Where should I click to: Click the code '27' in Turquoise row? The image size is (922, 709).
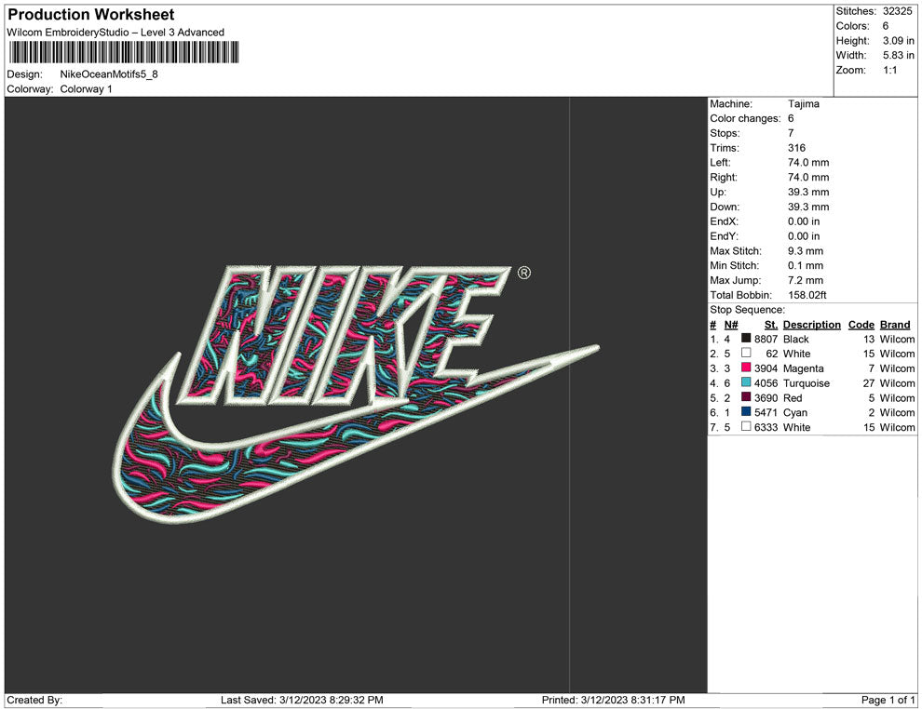coord(869,383)
